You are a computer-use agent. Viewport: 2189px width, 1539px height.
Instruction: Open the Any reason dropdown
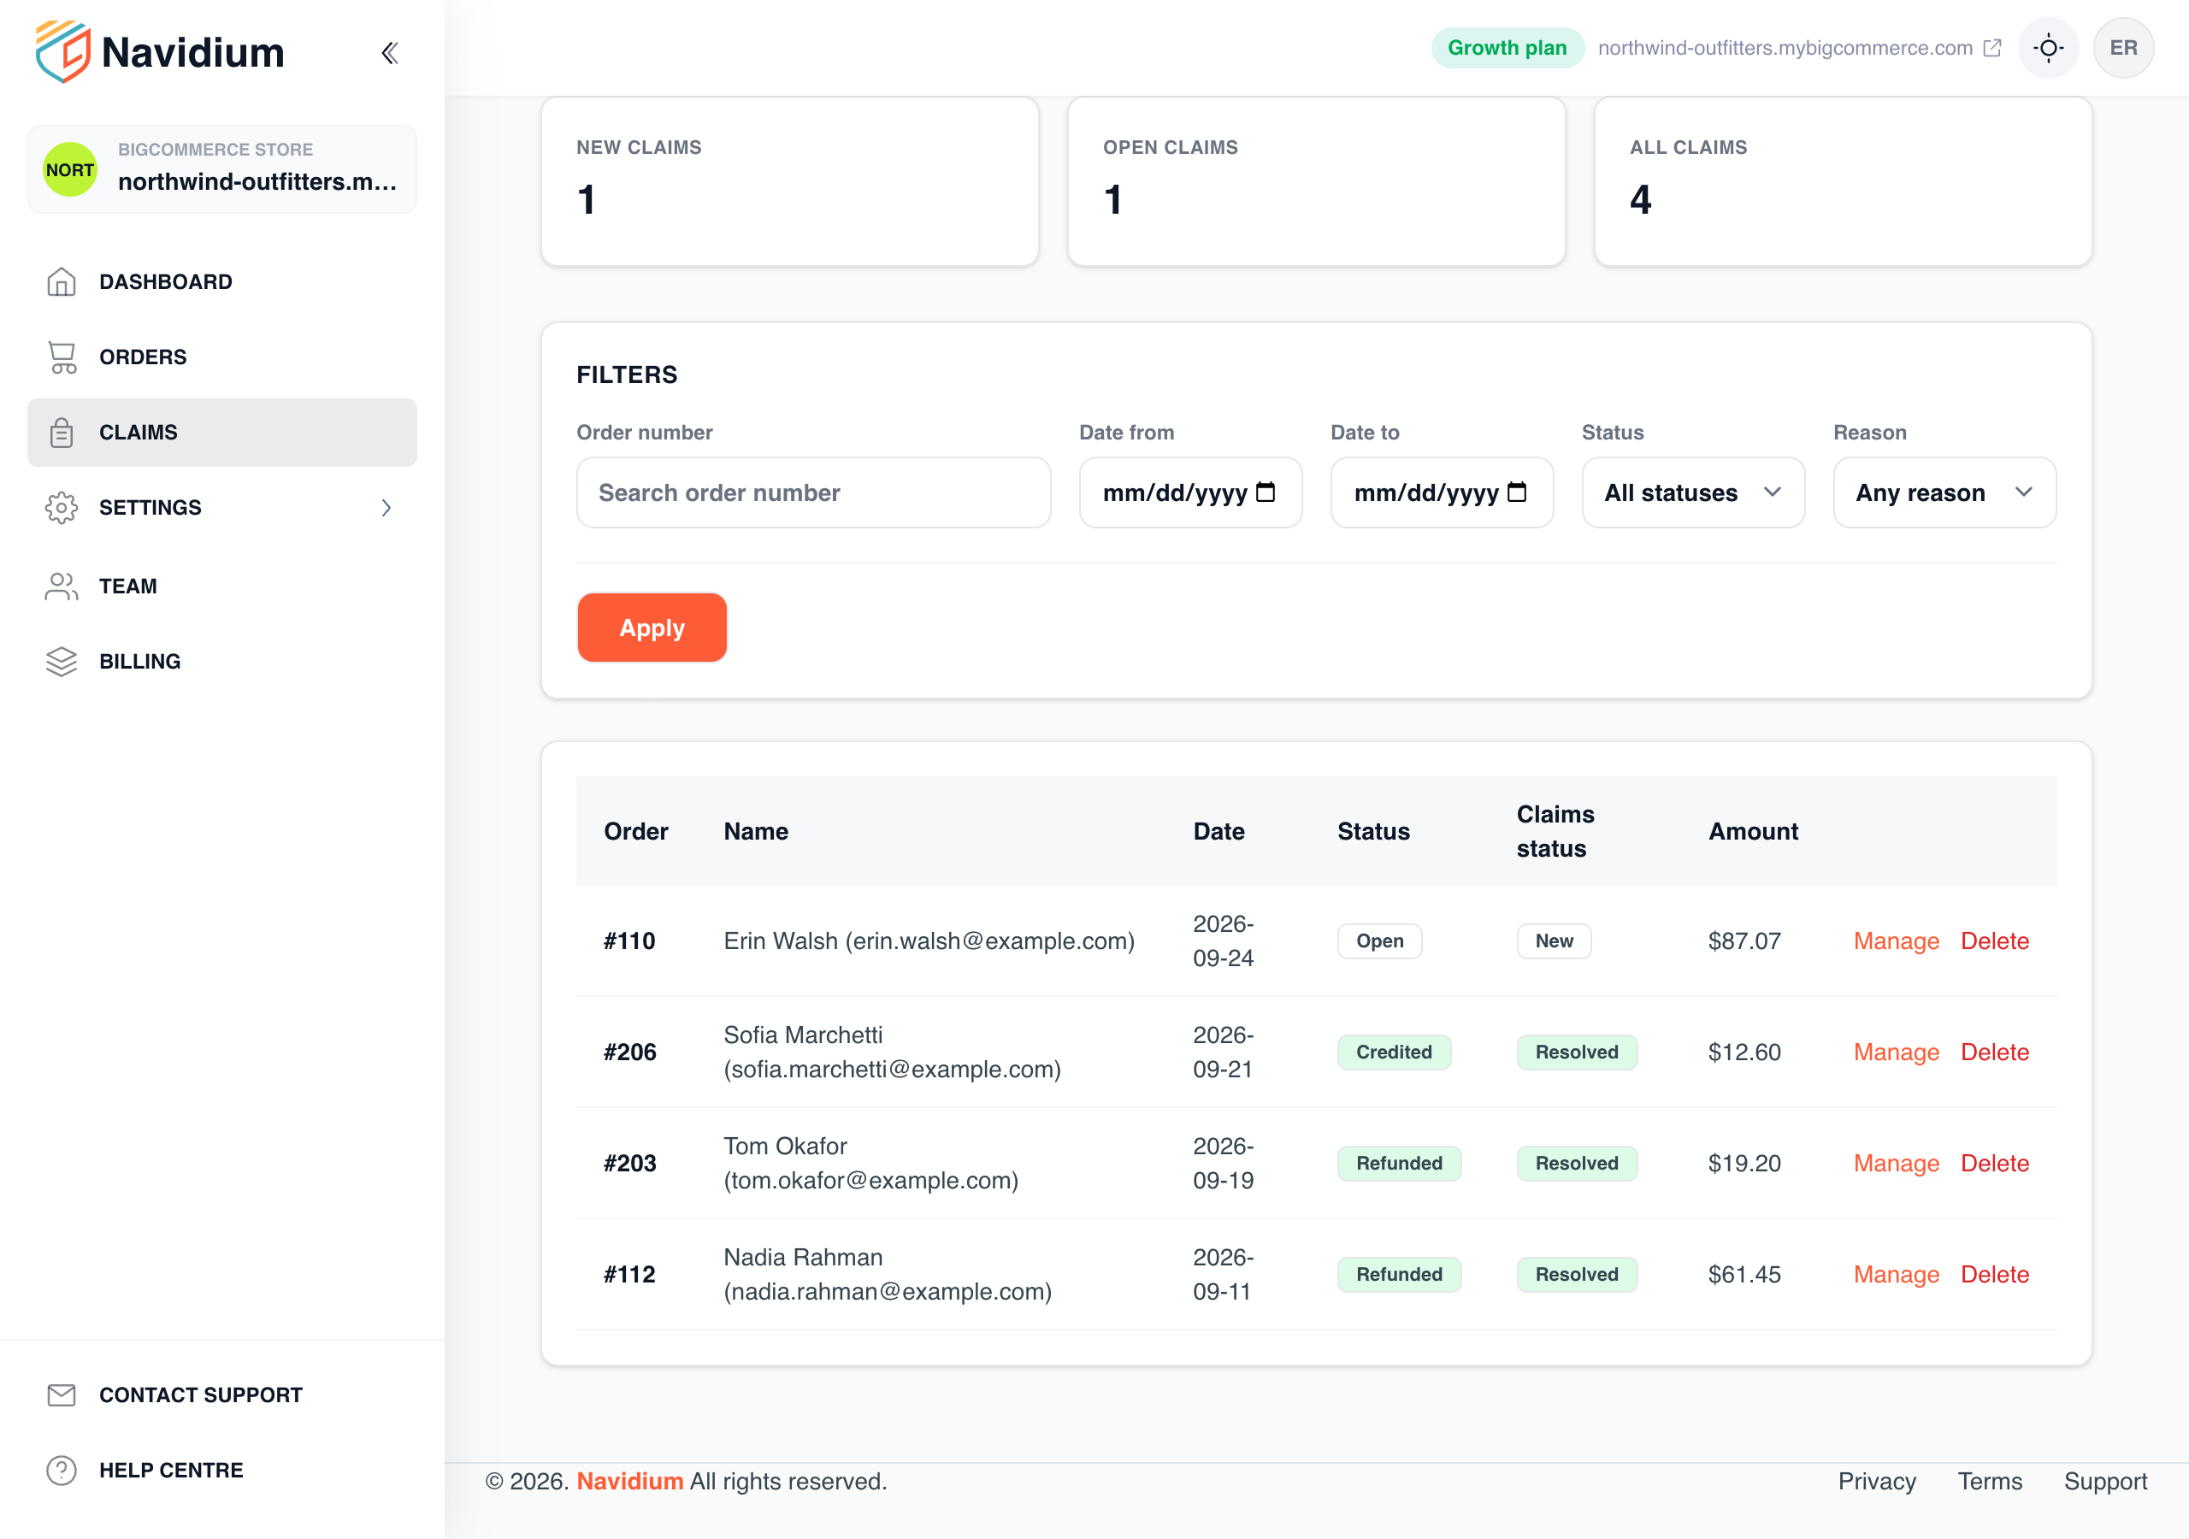[x=1945, y=493]
